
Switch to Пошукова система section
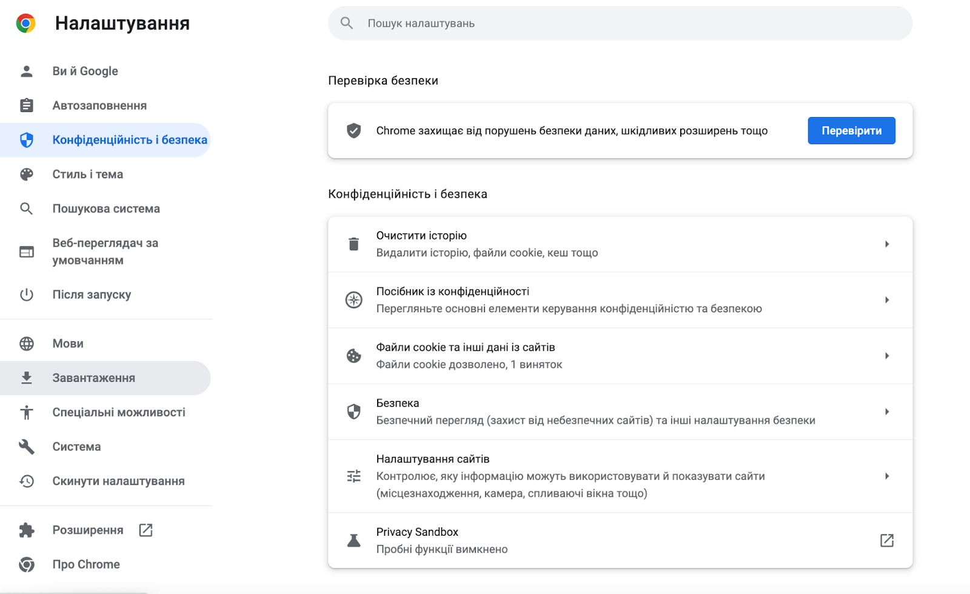pos(105,209)
